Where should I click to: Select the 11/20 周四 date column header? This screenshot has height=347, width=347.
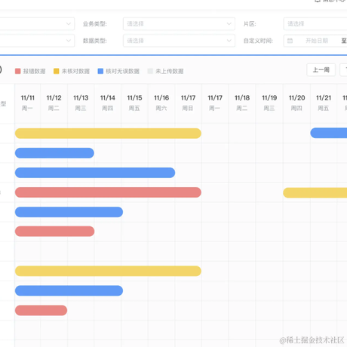296,103
